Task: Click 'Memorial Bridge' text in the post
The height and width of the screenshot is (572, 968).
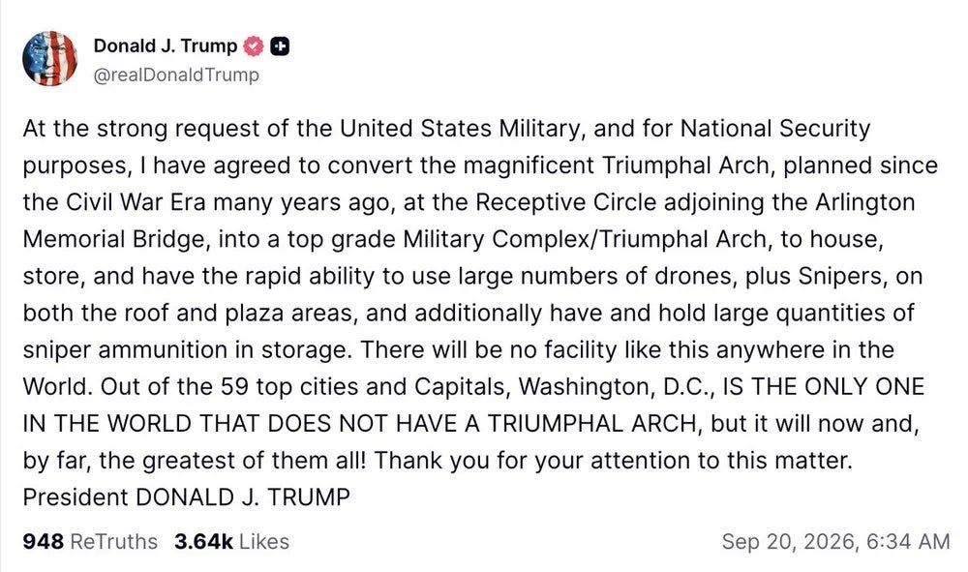Action: 113,239
